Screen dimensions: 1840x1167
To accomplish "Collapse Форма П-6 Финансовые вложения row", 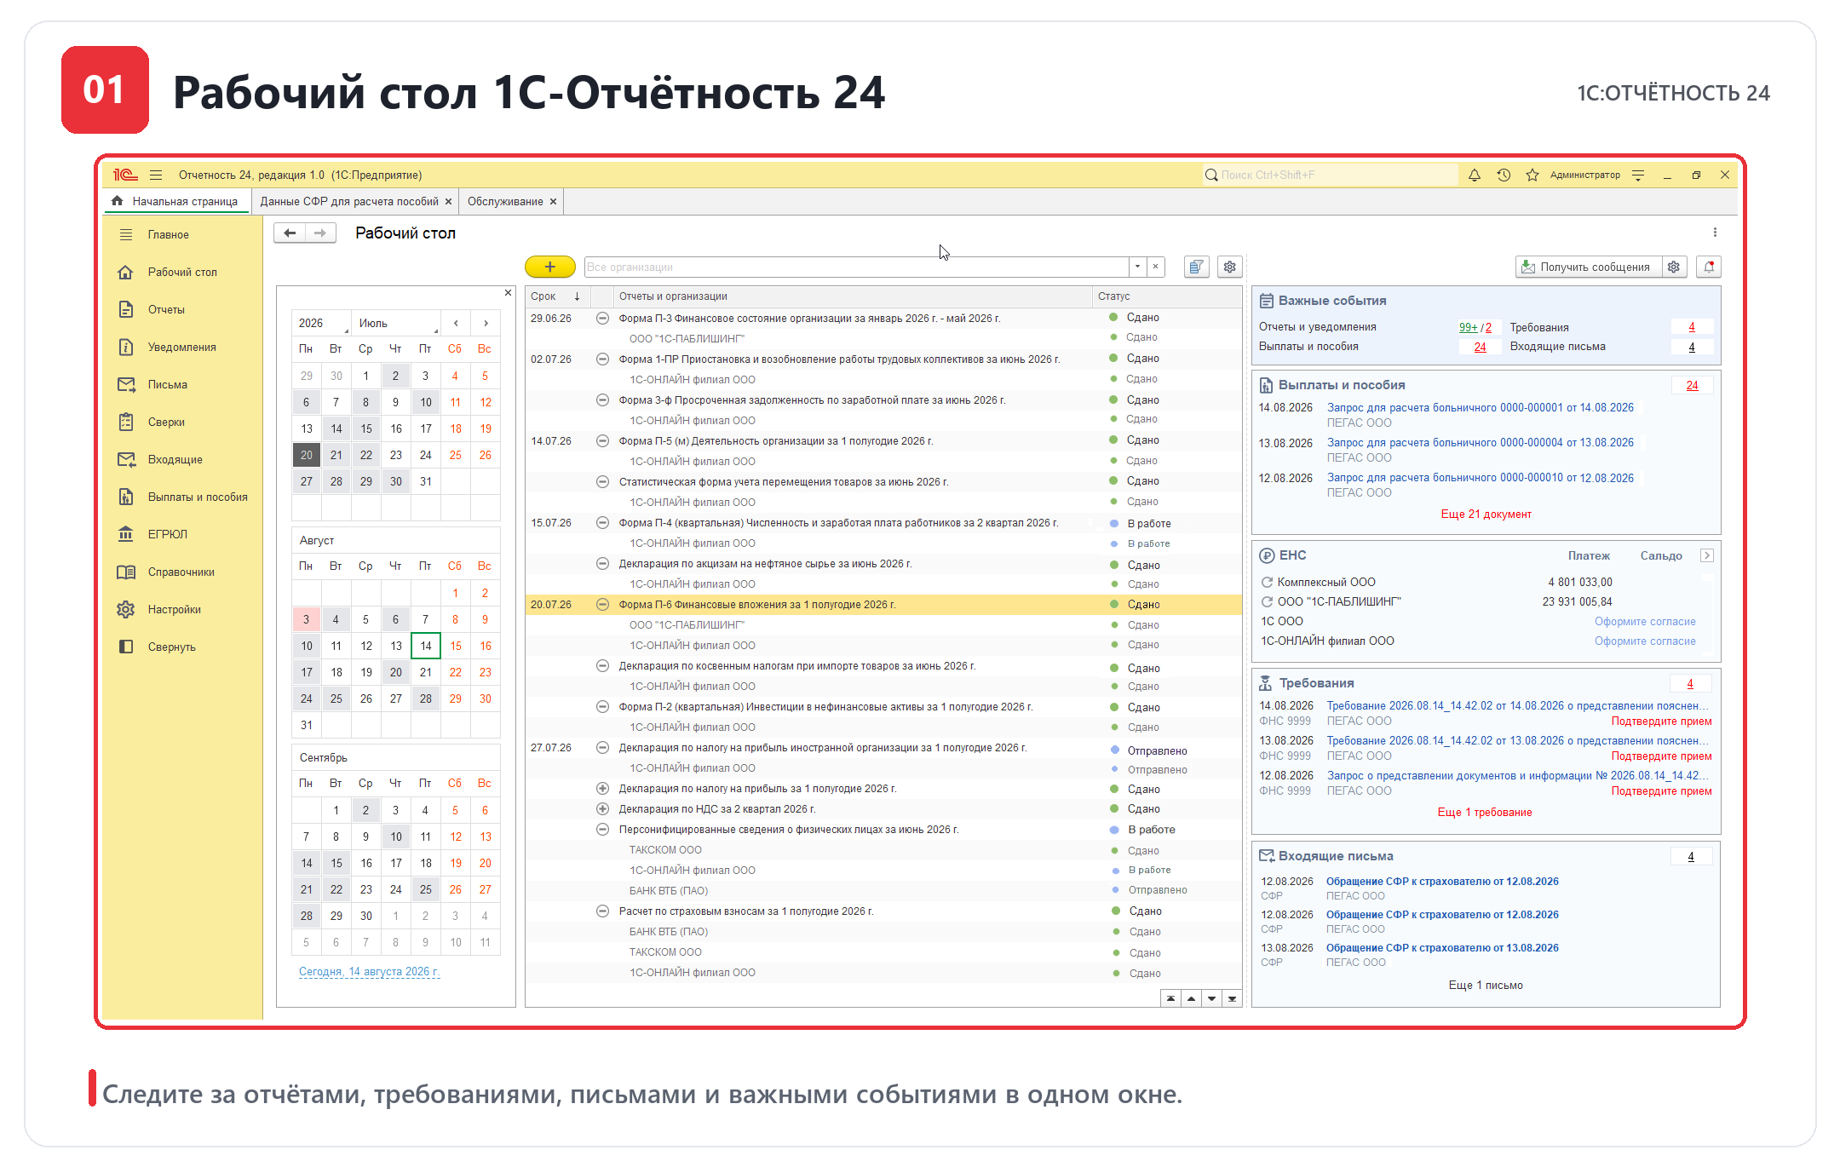I will point(602,604).
